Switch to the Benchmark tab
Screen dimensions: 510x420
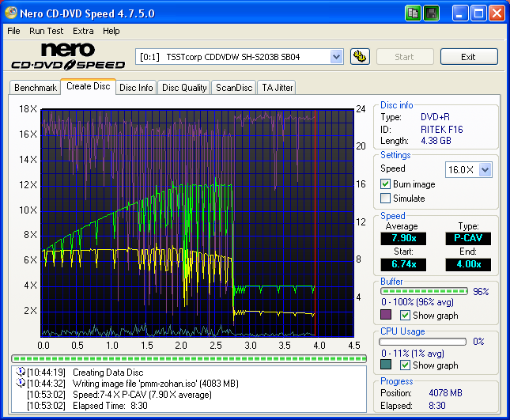pos(36,88)
